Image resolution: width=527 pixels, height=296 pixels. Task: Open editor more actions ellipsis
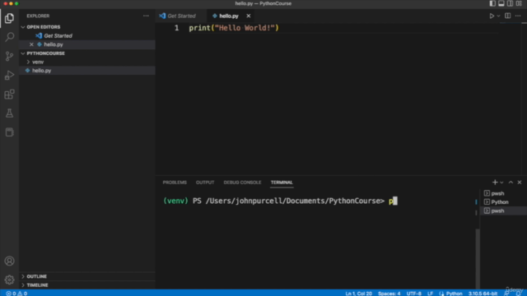pos(518,16)
